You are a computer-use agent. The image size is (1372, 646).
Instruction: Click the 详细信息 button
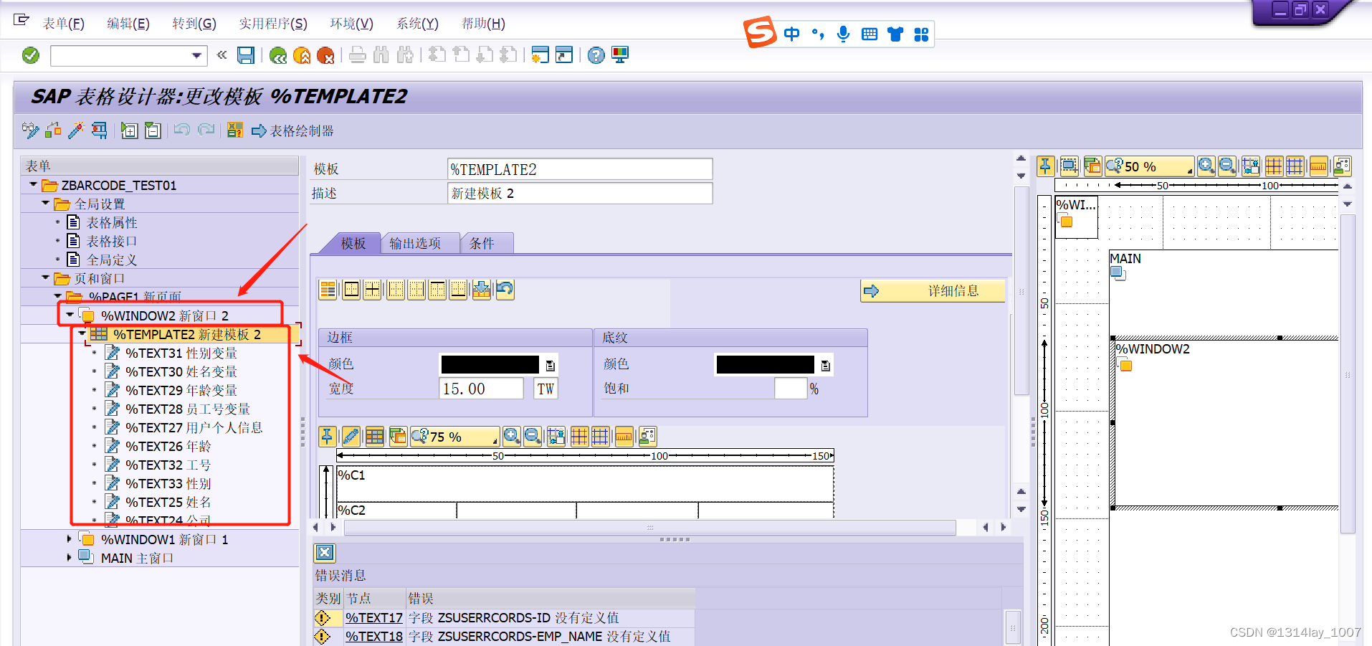[x=933, y=290]
